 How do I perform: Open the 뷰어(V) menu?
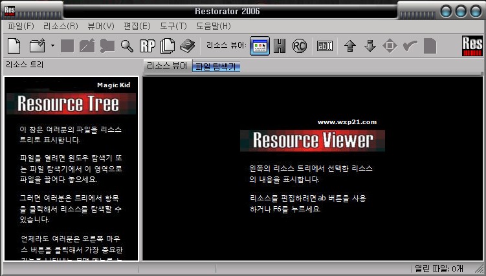click(x=101, y=26)
